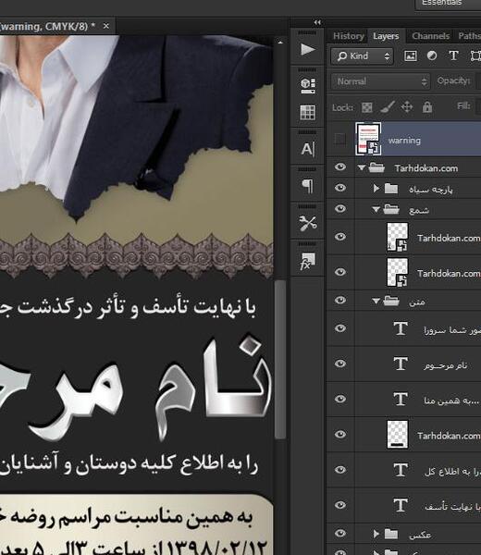The height and width of the screenshot is (555, 481).
Task: Hide the Tarhdokan.com group
Action: tap(340, 166)
